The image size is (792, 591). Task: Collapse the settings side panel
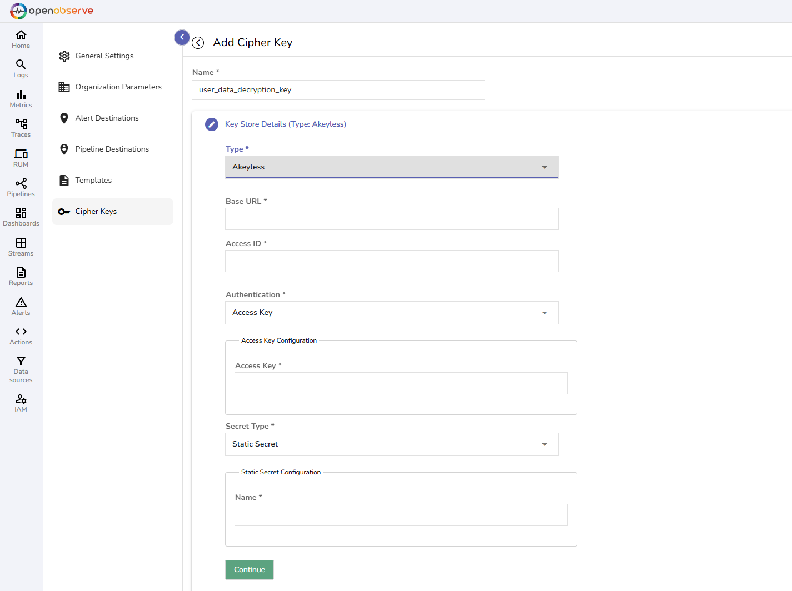[182, 37]
